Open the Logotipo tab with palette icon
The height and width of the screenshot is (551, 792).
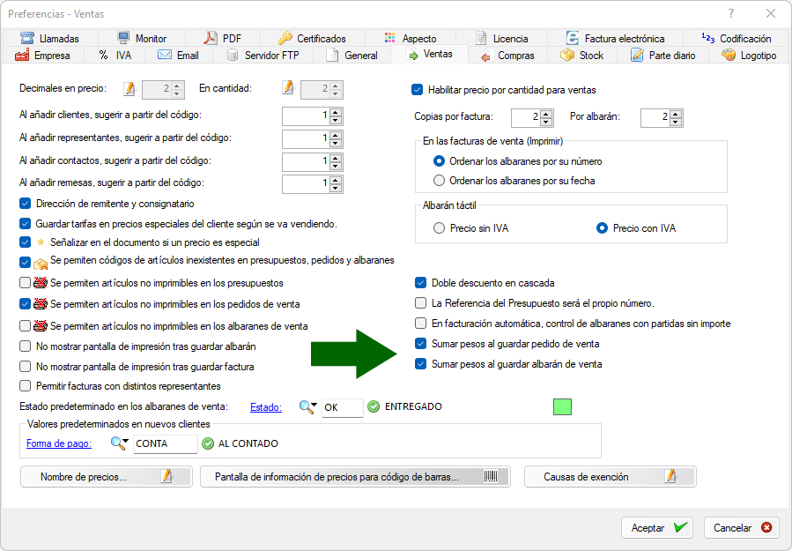(749, 55)
